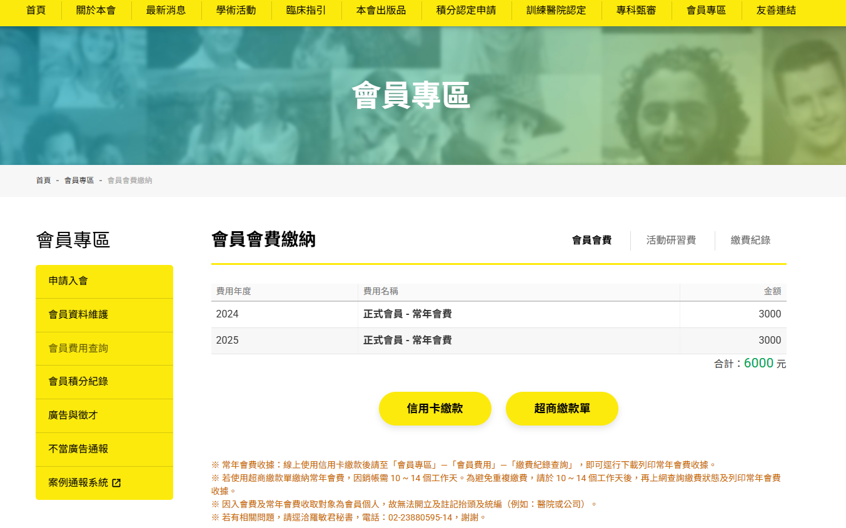Screen dimensions: 846x528
Task: Go to 首頁 in the top navigation
Action: (36, 10)
